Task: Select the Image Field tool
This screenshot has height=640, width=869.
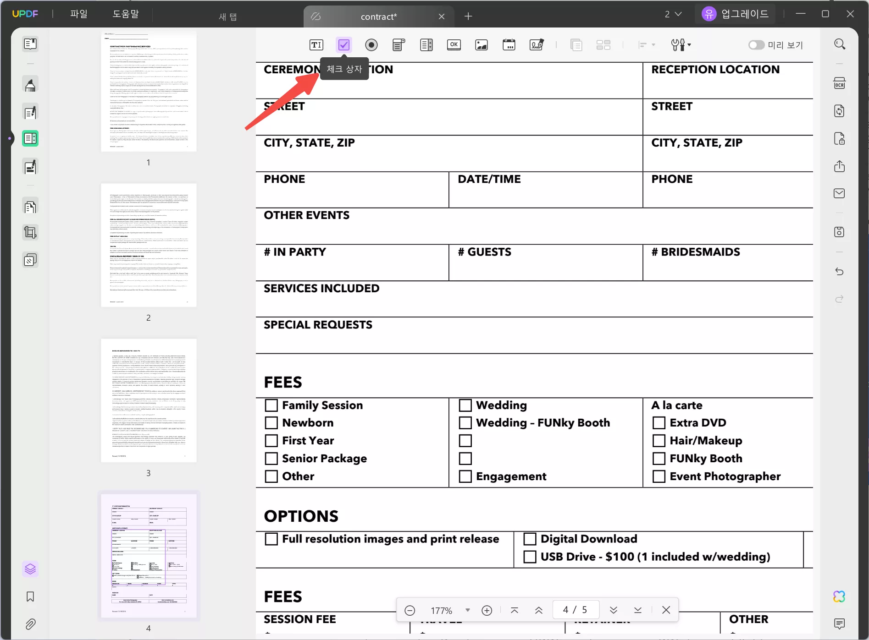Action: pos(482,45)
